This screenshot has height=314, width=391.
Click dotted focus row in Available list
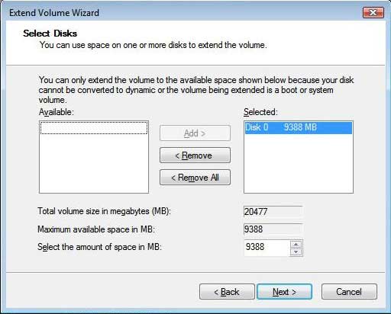point(94,128)
